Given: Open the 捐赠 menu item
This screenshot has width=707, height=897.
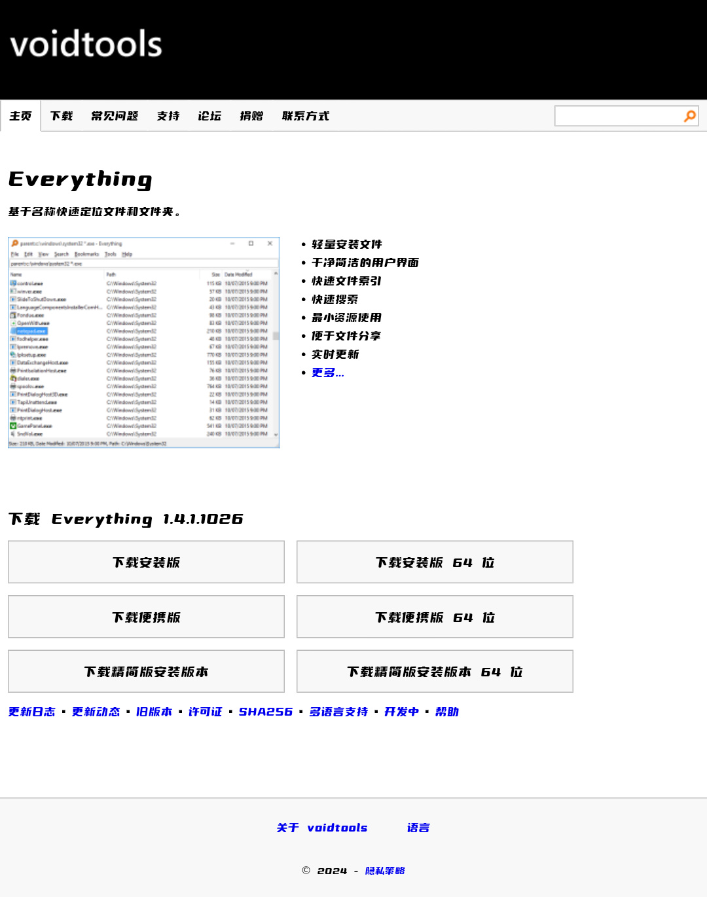Looking at the screenshot, I should click(x=251, y=116).
